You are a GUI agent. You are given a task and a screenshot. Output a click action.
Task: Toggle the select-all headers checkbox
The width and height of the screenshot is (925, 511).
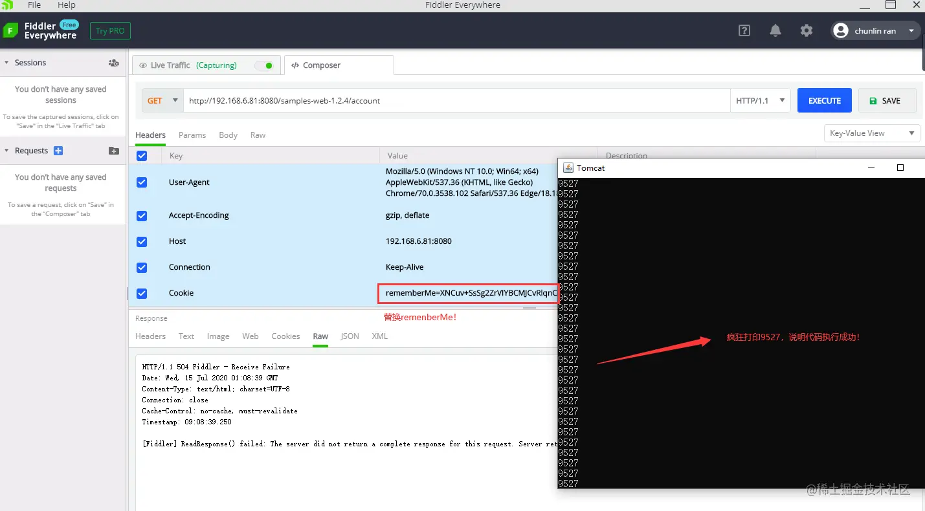coord(142,156)
